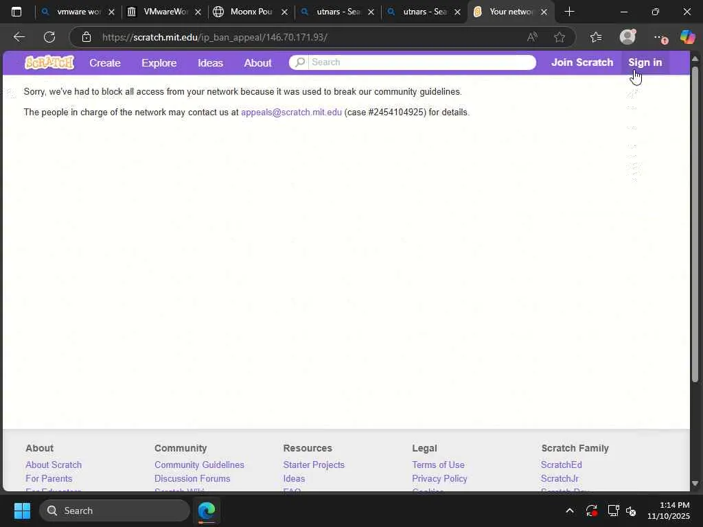703x527 pixels.
Task: Close the Moonx Pou tab
Action: coord(284,12)
